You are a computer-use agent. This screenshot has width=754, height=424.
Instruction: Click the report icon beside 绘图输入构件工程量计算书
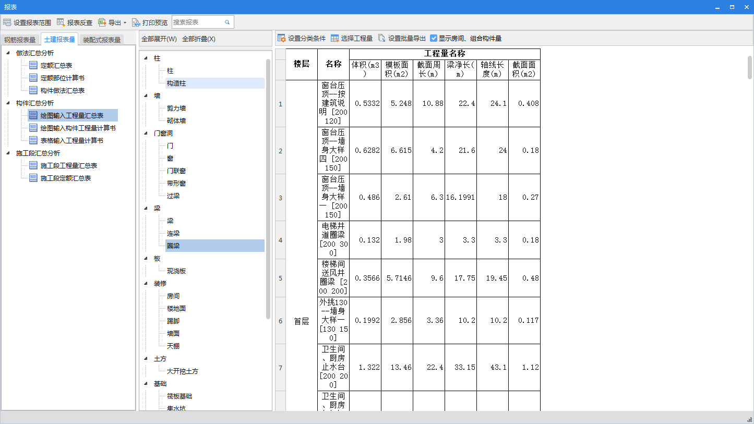[33, 128]
